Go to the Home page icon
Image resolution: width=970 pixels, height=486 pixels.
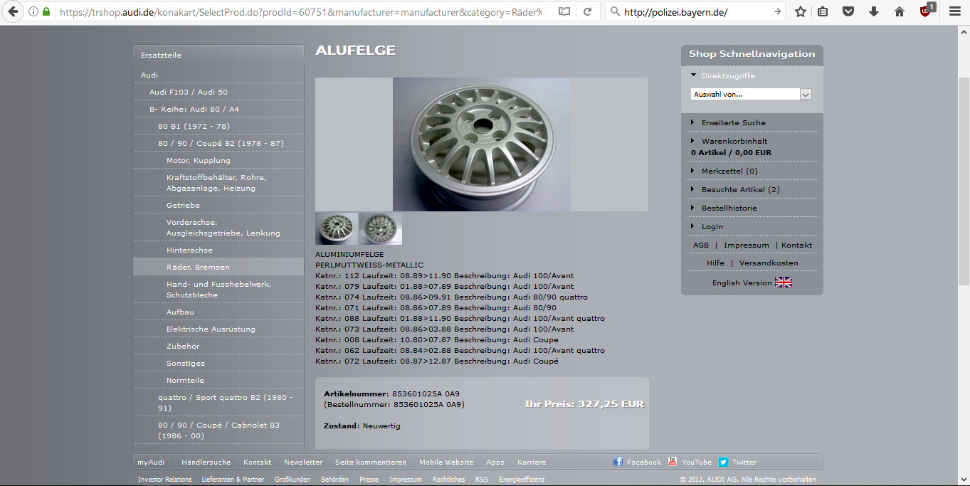pos(900,12)
